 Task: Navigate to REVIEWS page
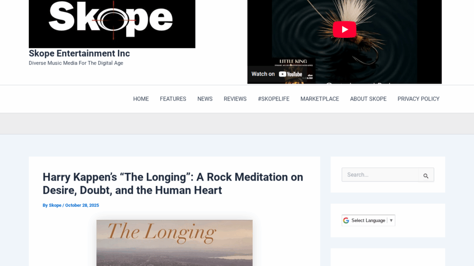tap(235, 99)
